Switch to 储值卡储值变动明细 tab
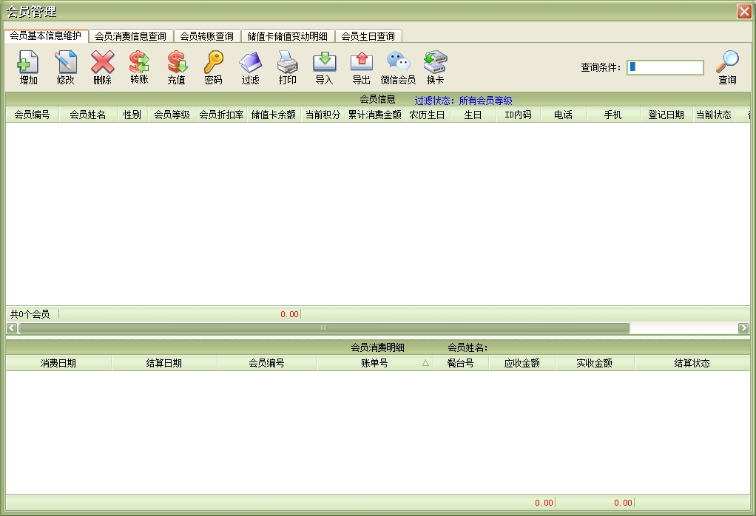Screen dimensions: 756x516 (x=288, y=36)
